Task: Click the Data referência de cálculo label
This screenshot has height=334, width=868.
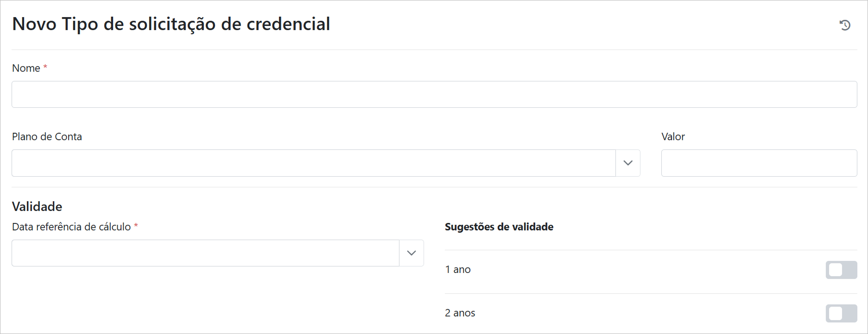Action: [x=71, y=227]
